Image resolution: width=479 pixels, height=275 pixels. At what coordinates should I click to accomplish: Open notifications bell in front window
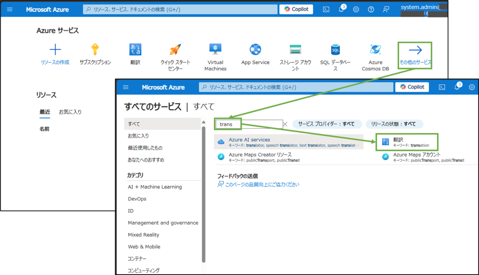(457, 87)
